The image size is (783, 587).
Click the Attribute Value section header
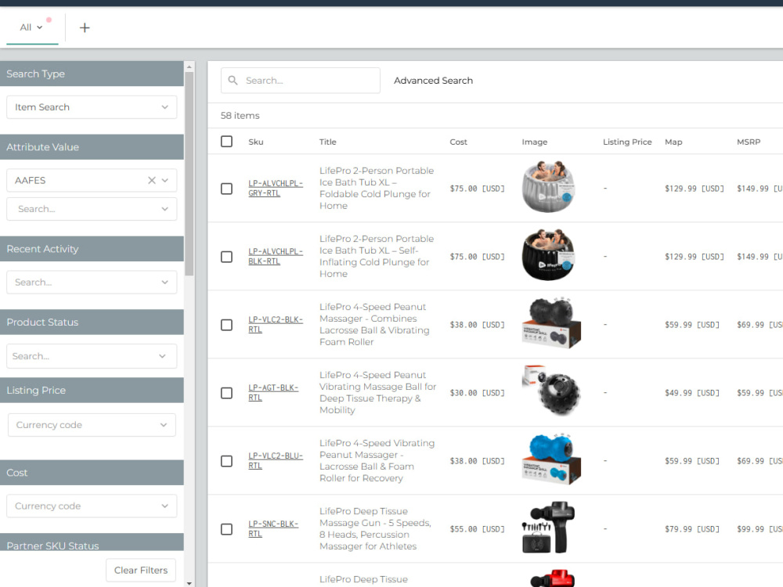(x=92, y=147)
